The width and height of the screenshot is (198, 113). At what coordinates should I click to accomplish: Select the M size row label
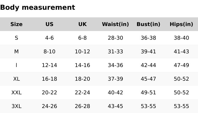[x=16, y=52]
